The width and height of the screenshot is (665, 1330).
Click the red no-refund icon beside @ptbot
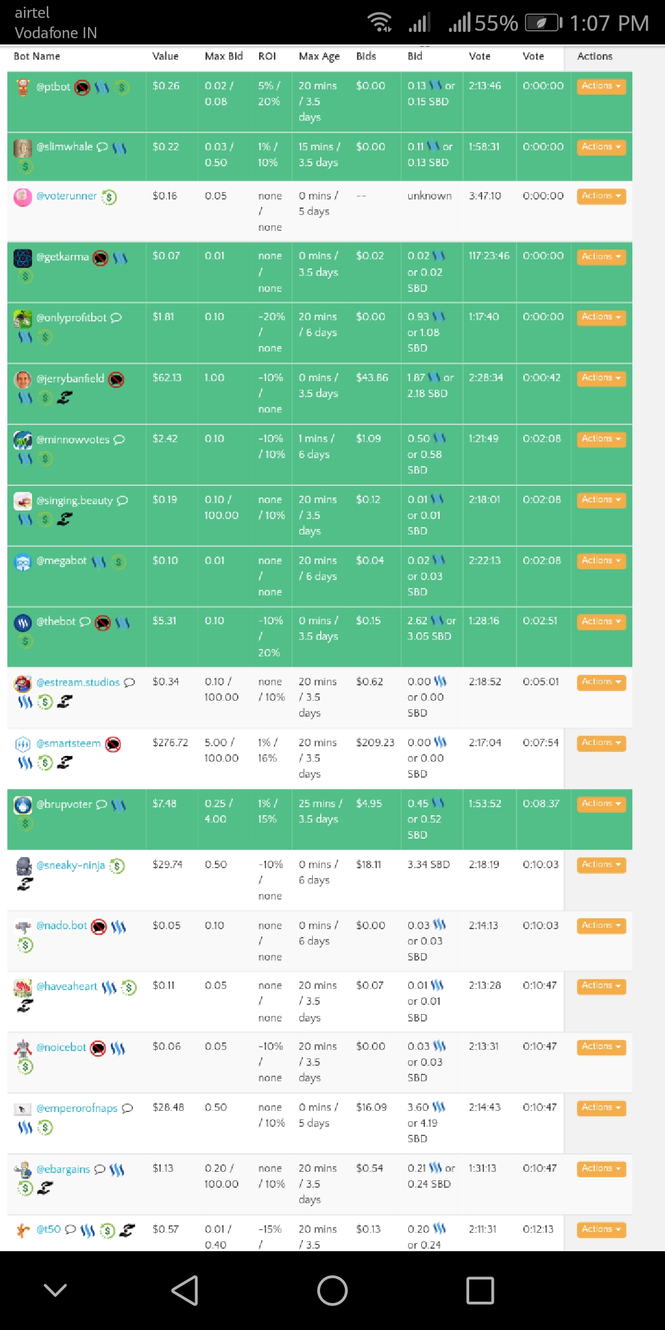pos(83,88)
